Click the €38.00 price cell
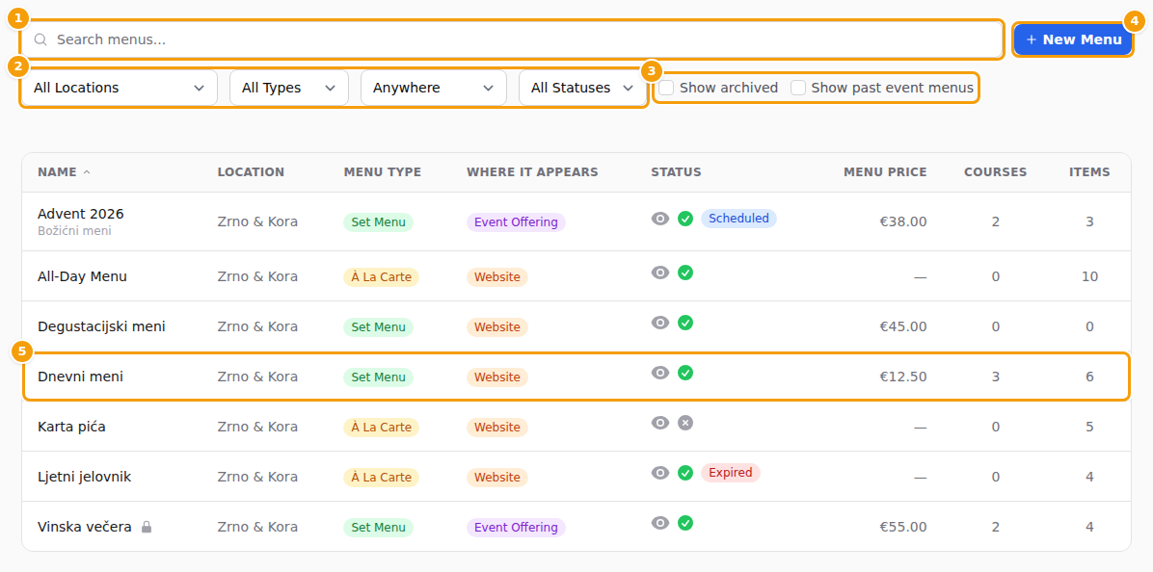 [x=903, y=221]
